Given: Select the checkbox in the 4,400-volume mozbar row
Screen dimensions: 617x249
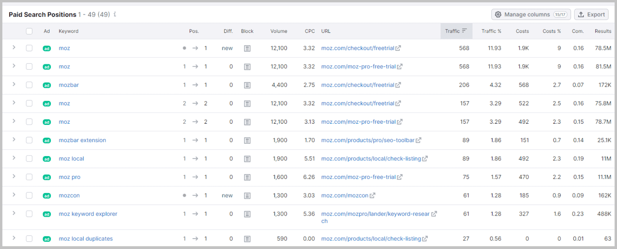Looking at the screenshot, I should coord(29,85).
